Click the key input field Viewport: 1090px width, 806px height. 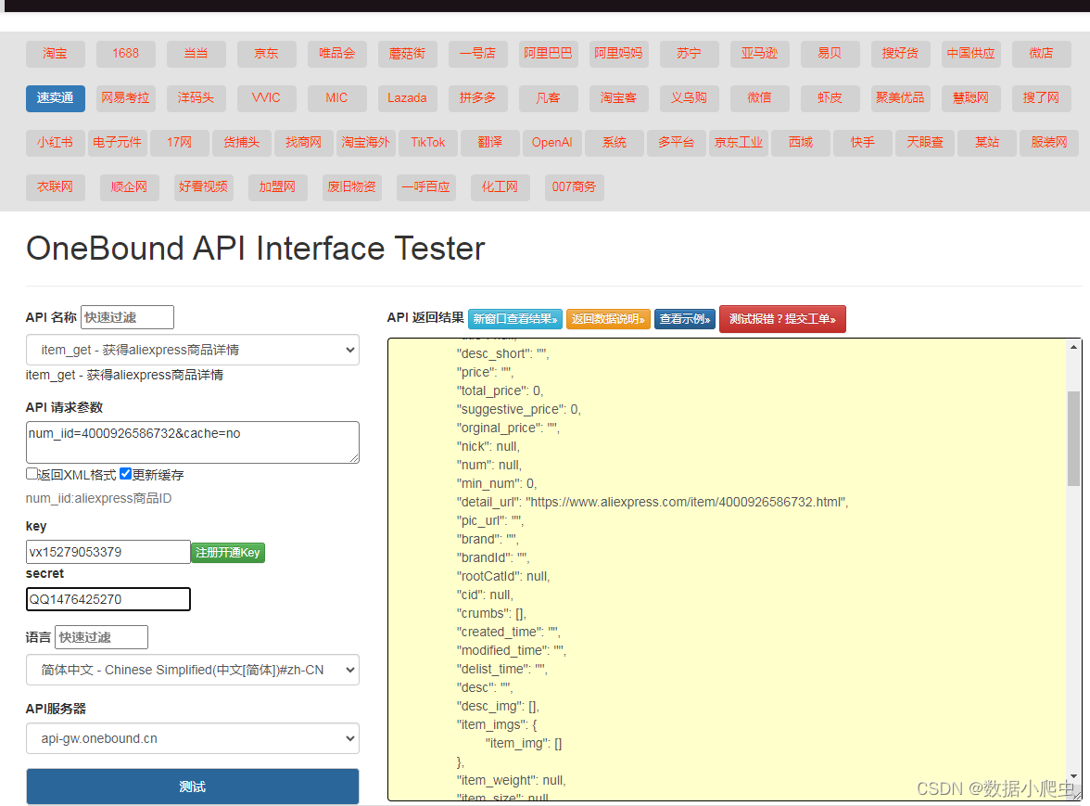coord(108,552)
